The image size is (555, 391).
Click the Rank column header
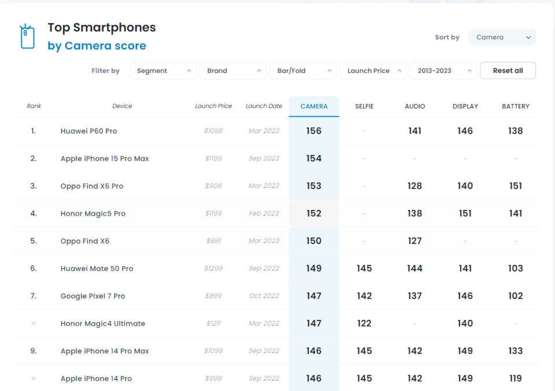[x=34, y=106]
